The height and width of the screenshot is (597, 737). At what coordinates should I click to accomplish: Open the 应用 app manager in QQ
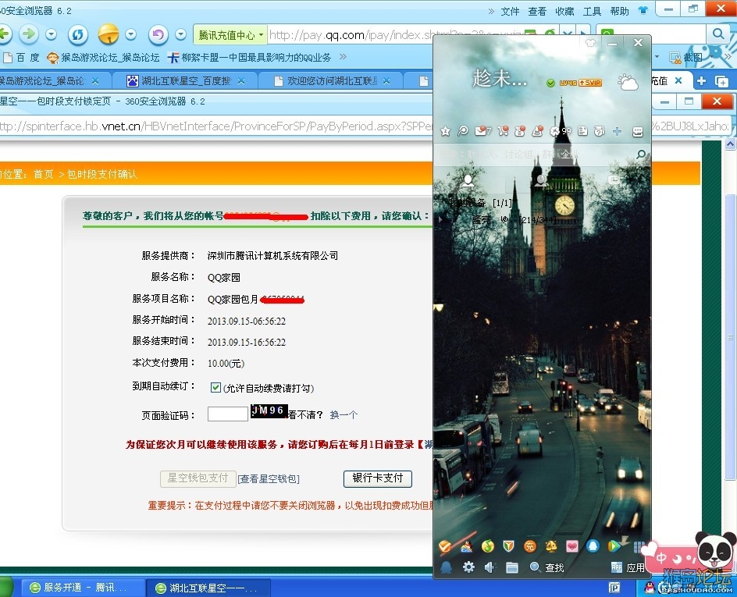coord(628,568)
